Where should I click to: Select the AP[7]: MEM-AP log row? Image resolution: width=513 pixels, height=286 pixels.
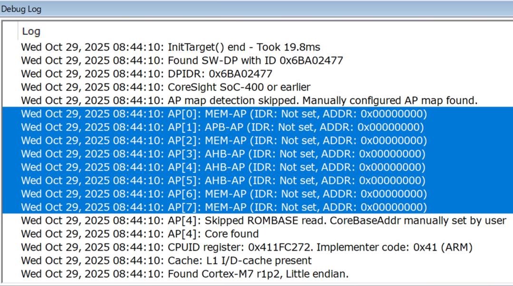pyautogui.click(x=224, y=207)
